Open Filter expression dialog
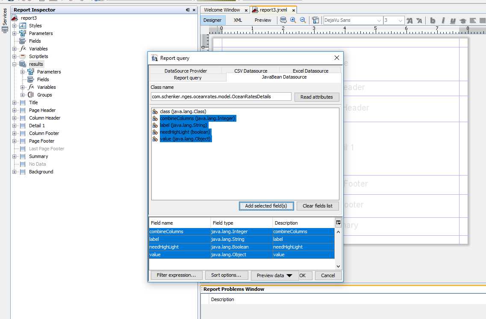Image resolution: width=486 pixels, height=319 pixels. tap(177, 275)
